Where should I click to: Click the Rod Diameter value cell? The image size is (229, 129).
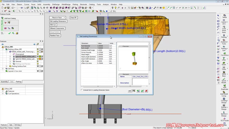point(103,46)
